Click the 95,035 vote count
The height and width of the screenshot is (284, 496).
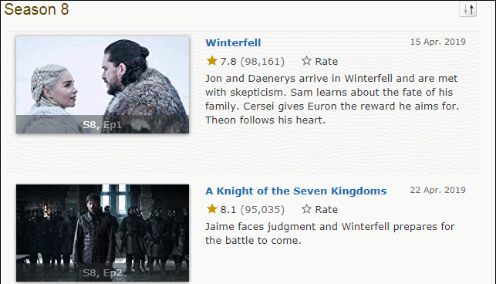pos(262,209)
